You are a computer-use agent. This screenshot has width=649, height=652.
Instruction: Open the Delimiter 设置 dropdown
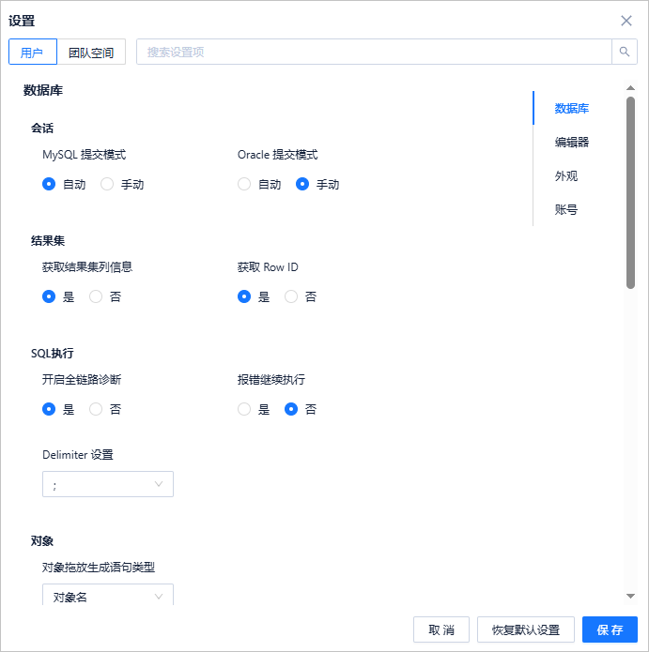(x=108, y=484)
